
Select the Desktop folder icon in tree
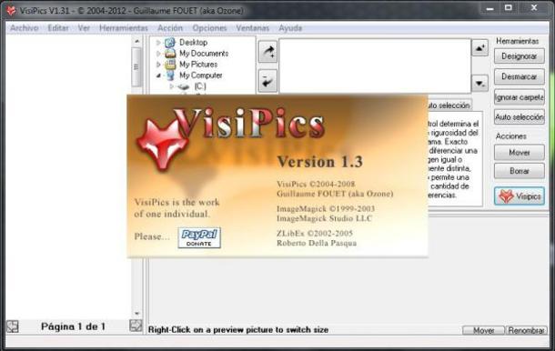(x=170, y=43)
